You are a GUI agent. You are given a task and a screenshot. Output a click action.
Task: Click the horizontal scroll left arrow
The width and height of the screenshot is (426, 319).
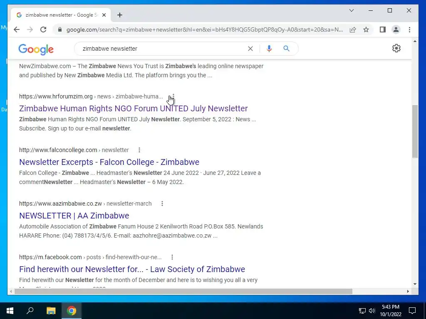(10, 291)
